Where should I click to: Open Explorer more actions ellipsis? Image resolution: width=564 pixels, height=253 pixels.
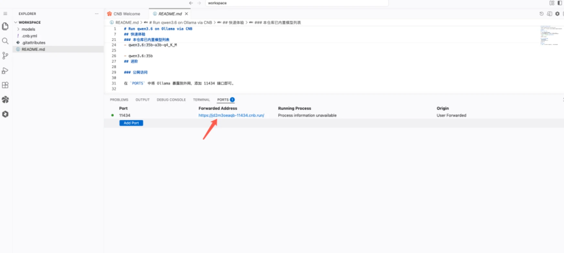[97, 14]
